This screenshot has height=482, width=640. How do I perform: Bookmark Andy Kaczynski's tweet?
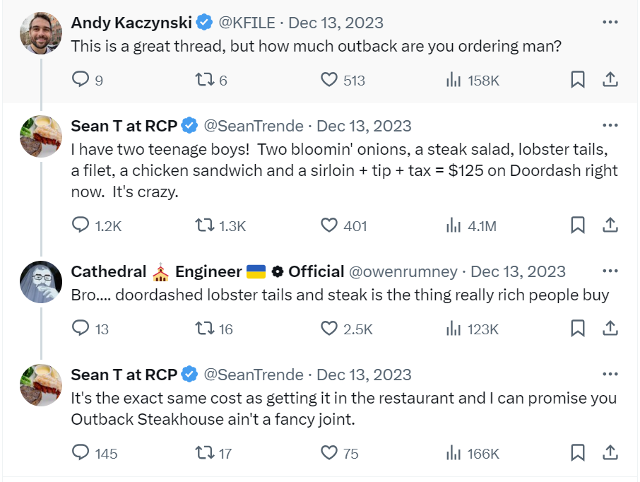pyautogui.click(x=578, y=79)
